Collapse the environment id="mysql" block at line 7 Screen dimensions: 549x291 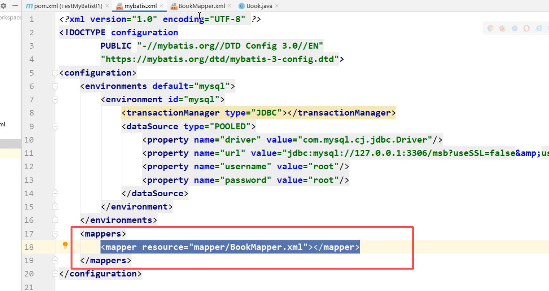tap(55, 100)
